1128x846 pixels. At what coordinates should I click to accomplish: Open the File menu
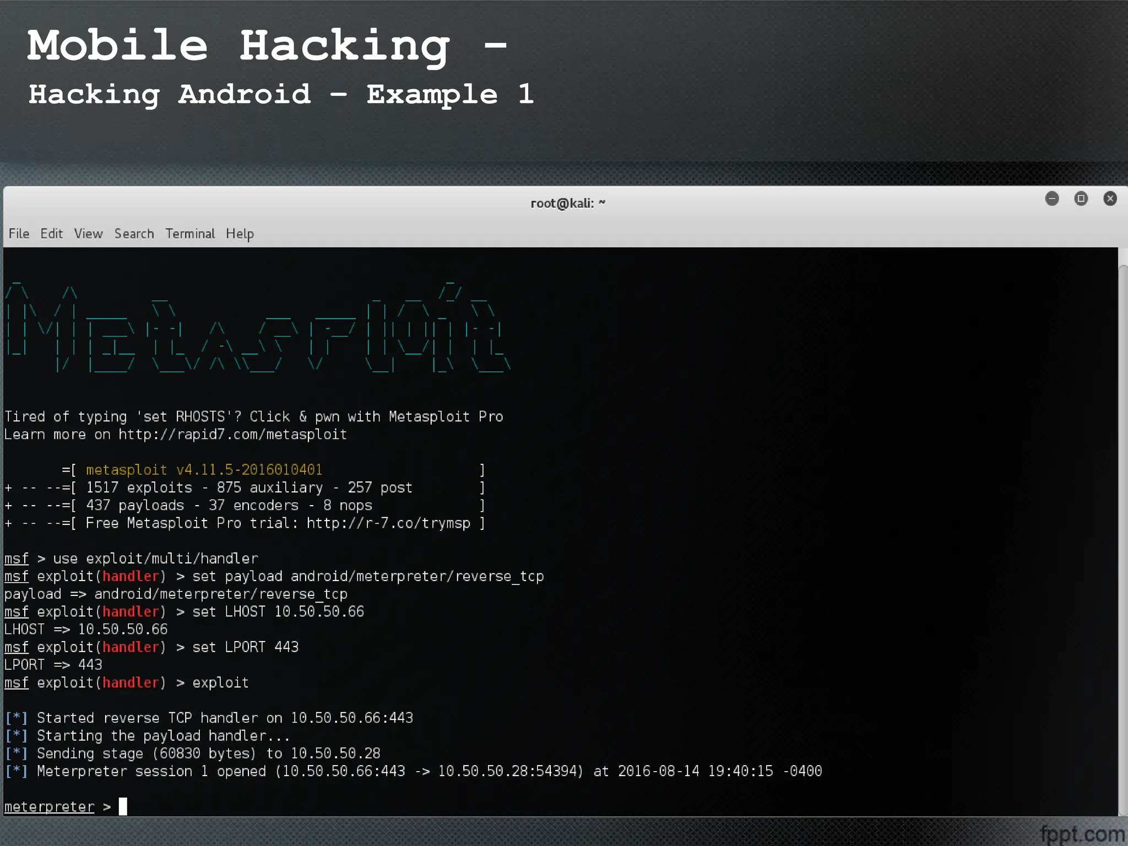[19, 234]
